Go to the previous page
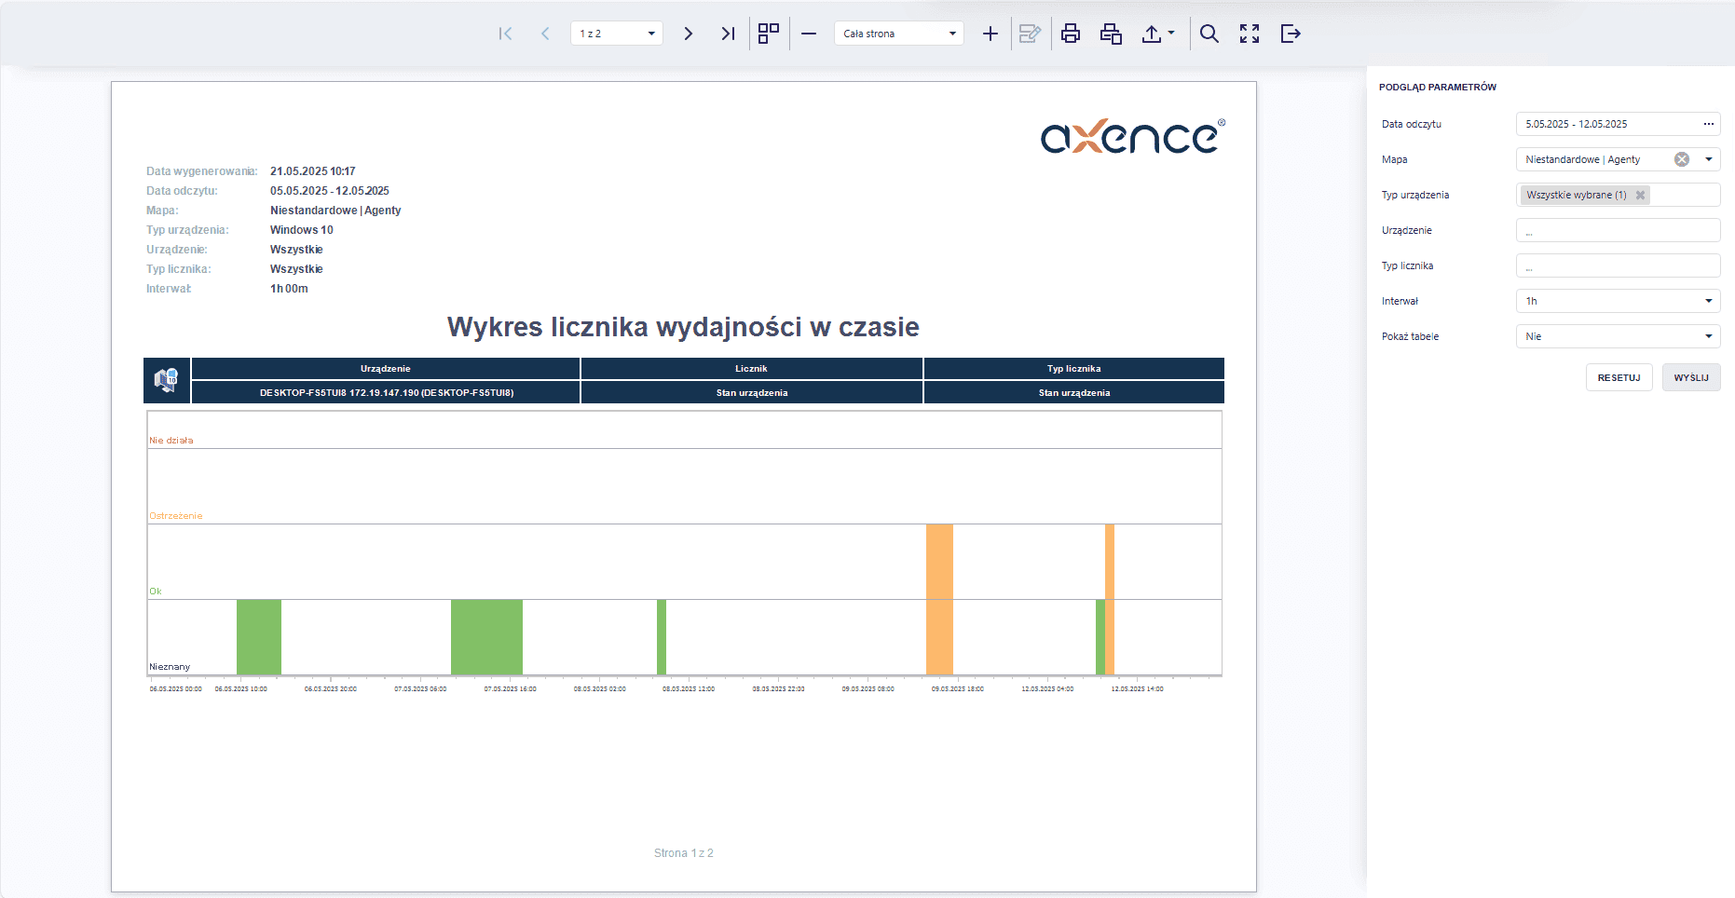The width and height of the screenshot is (1735, 898). click(545, 34)
